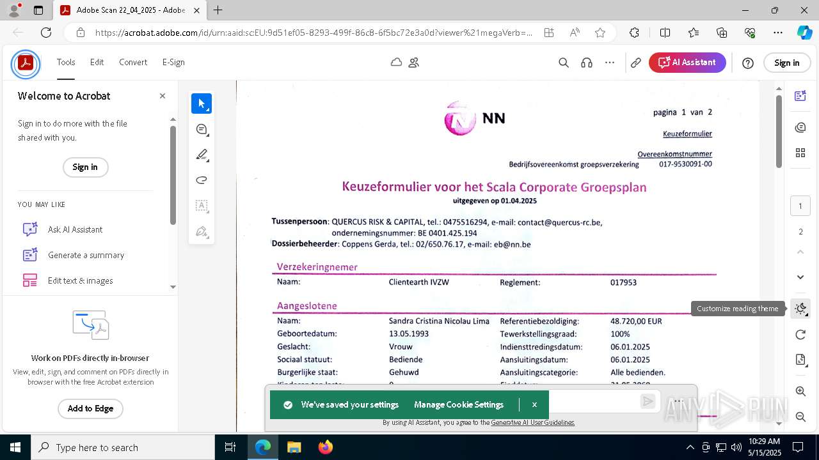The image size is (819, 460).
Task: Click the Adobe Acrobat home logo
Action: coord(26,63)
